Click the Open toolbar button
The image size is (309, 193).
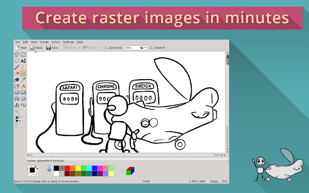pyautogui.click(x=36, y=48)
